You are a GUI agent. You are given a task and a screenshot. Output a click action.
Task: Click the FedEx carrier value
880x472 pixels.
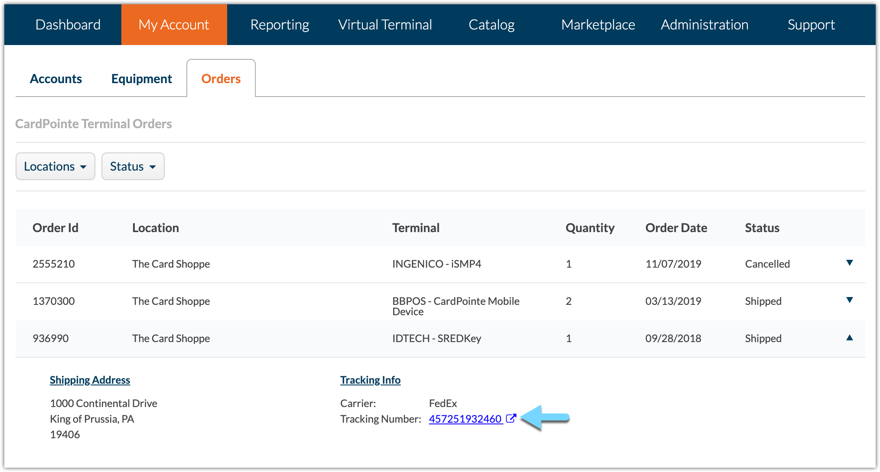[443, 403]
